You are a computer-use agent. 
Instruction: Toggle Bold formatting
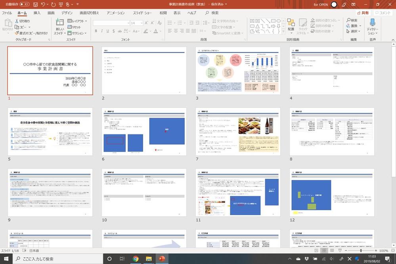pyautogui.click(x=96, y=31)
